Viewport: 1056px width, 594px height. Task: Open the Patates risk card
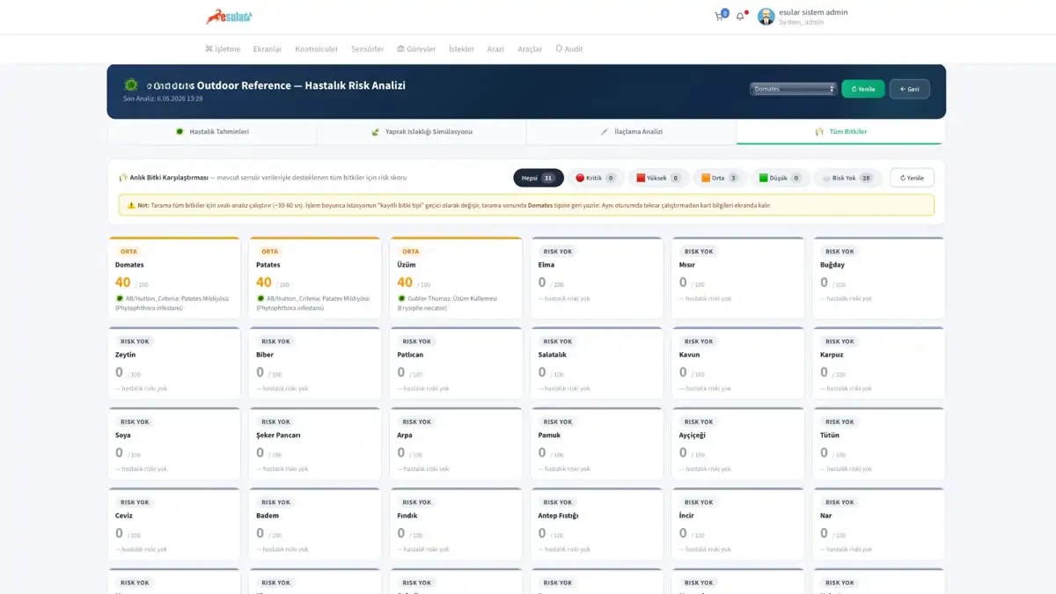(315, 278)
